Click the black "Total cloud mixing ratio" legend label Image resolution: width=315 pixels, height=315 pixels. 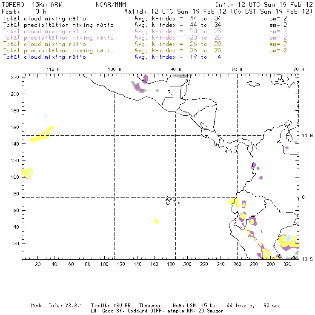[x=45, y=18]
